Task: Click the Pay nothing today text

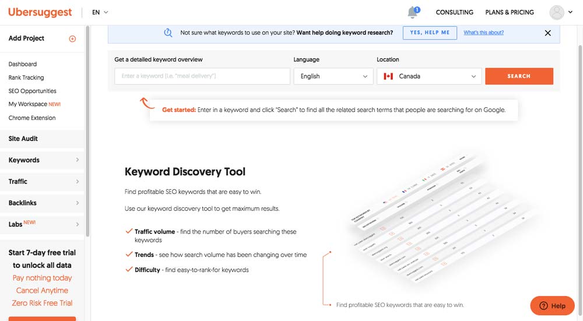Action: tap(42, 278)
